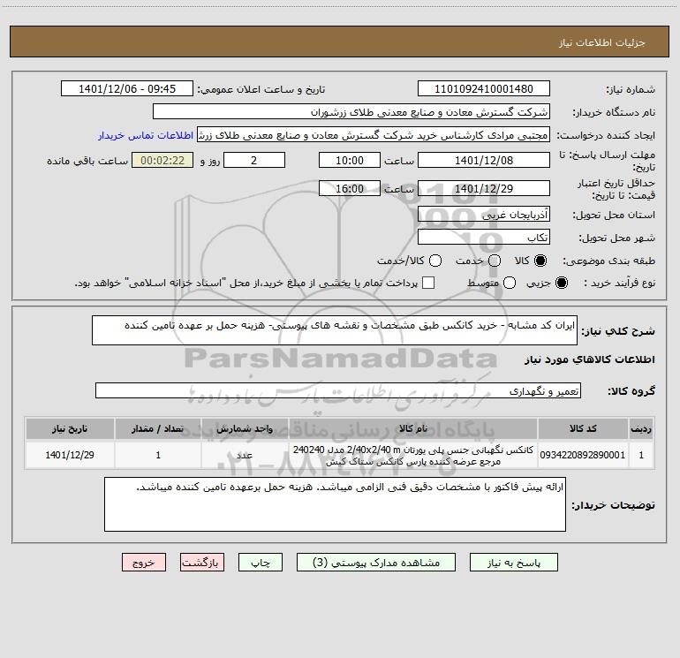This screenshot has height=658, width=680.
Task: Select the جزیی purchase type radio
Action: pos(561,283)
